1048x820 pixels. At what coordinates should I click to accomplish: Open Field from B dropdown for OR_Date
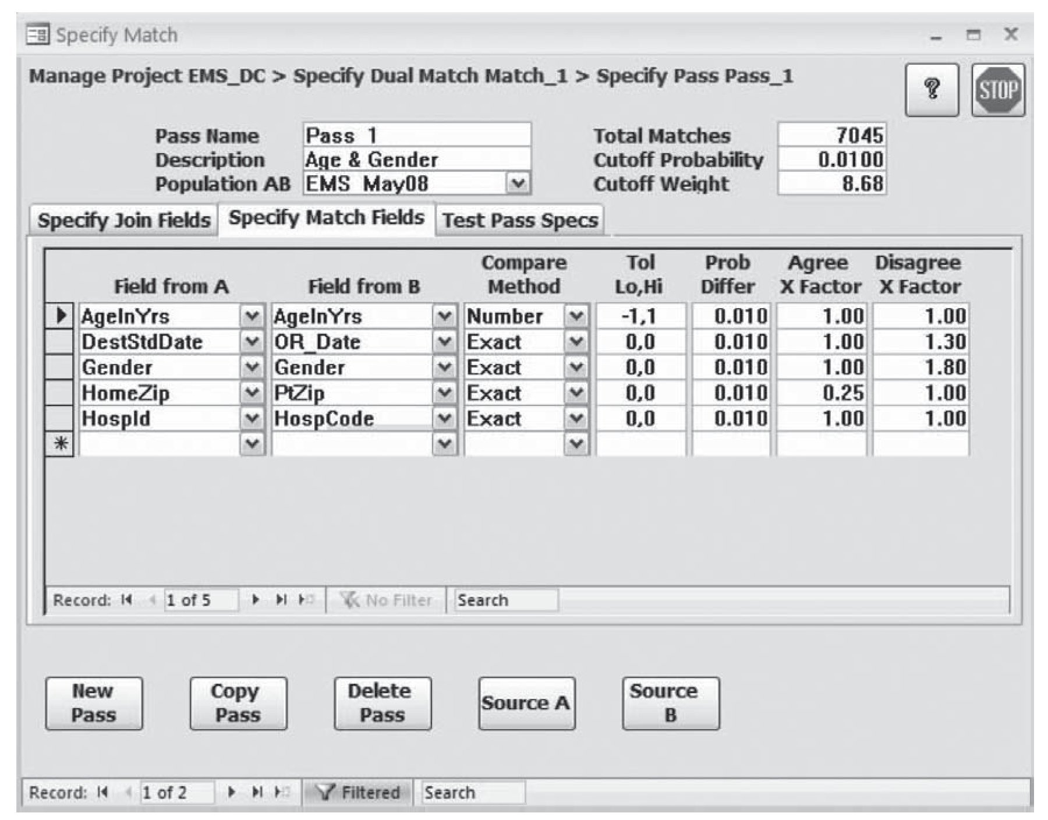444,342
